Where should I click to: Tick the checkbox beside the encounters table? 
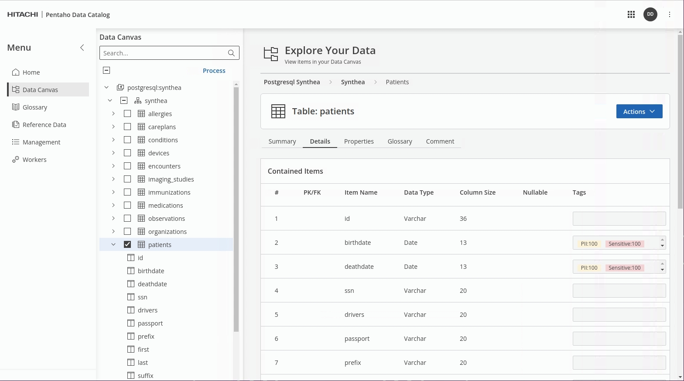pos(127,166)
